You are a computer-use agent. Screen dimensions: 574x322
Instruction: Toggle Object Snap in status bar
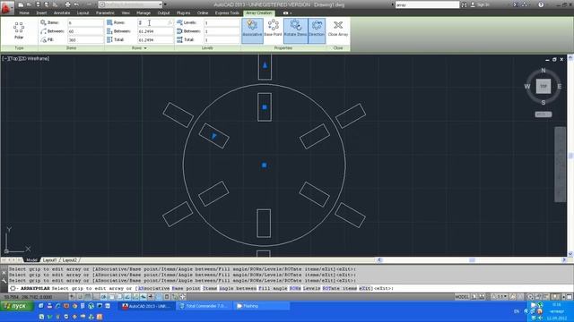pos(112,297)
